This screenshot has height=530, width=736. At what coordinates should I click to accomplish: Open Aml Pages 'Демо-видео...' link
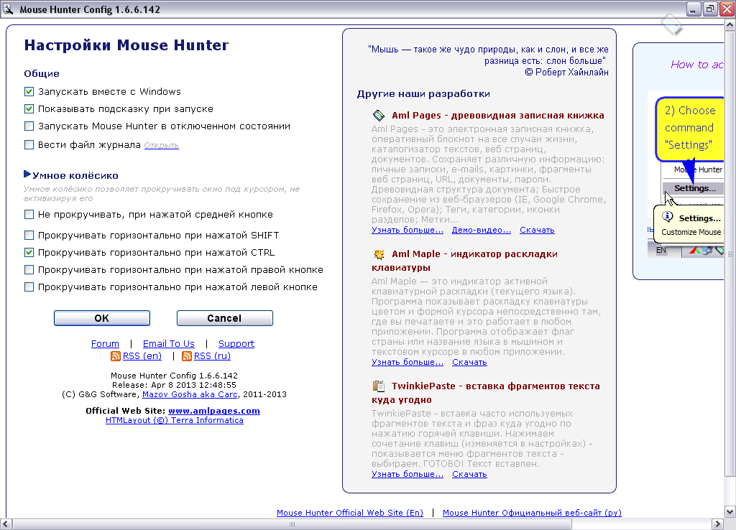[x=481, y=230]
